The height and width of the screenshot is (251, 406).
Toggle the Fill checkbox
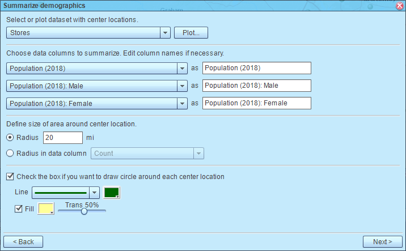pyautogui.click(x=18, y=209)
